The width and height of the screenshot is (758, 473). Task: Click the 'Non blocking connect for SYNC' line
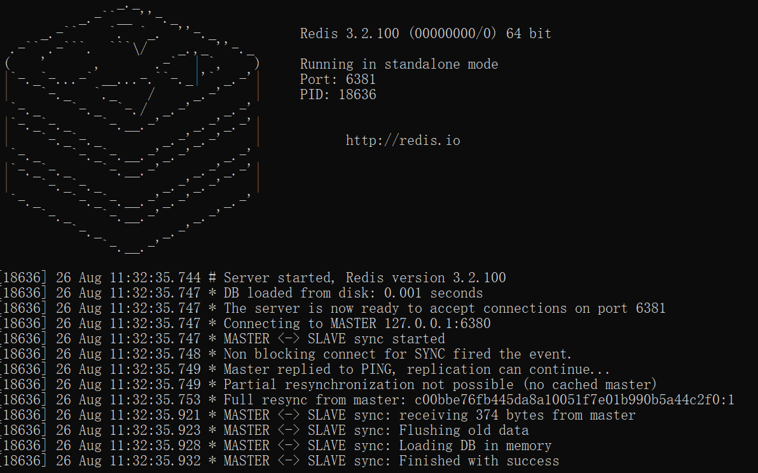286,354
